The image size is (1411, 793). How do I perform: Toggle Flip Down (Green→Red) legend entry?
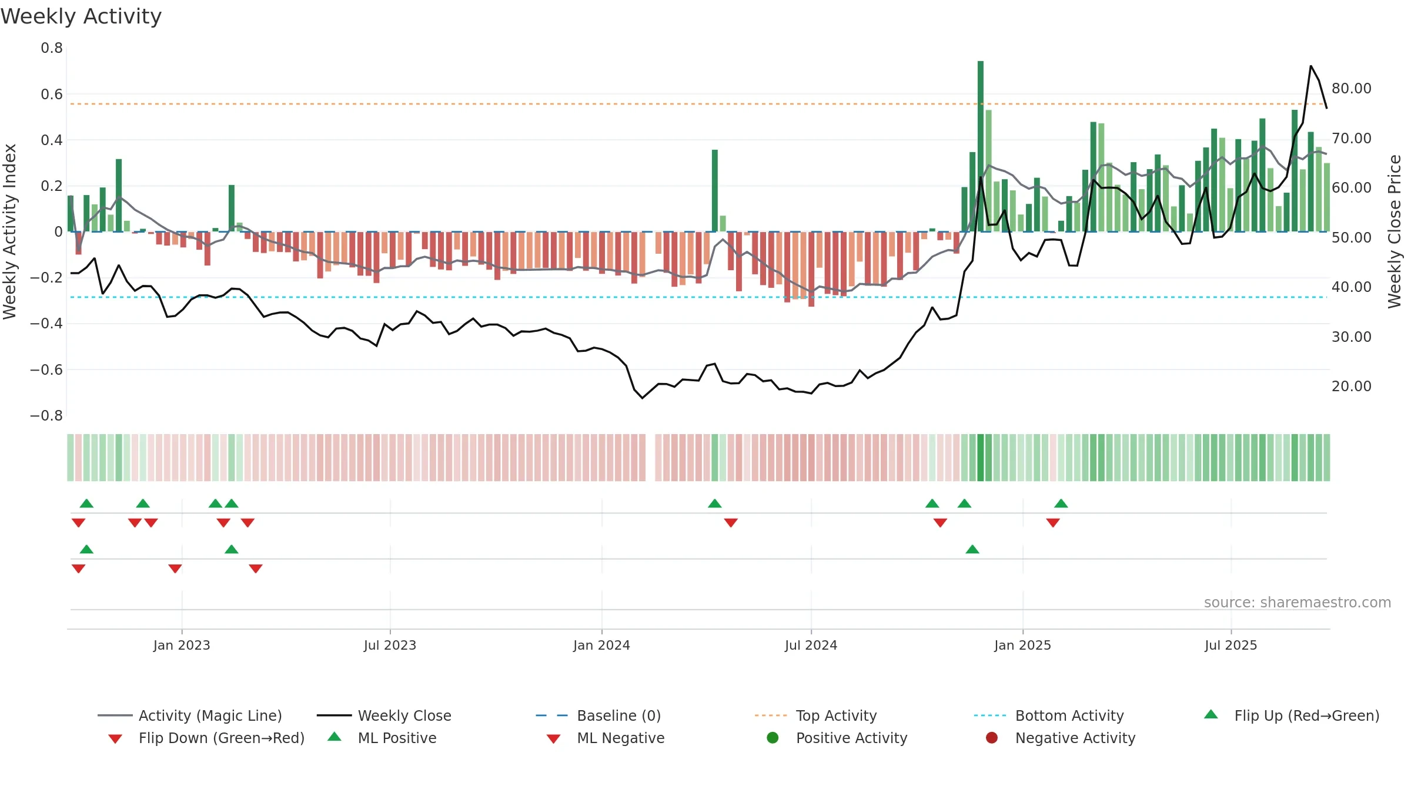coord(206,738)
